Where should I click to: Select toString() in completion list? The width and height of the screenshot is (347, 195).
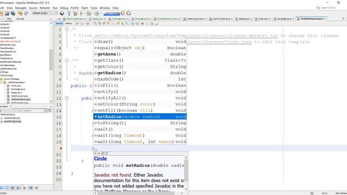(x=140, y=123)
